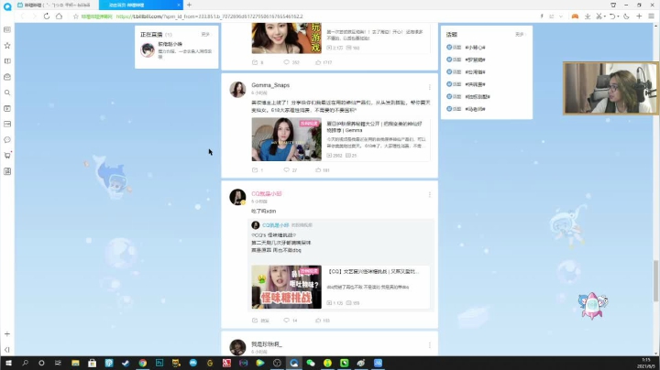Image resolution: width=660 pixels, height=370 pixels.
Task: Click the orange game controller toolbar icon
Action: click(575, 16)
